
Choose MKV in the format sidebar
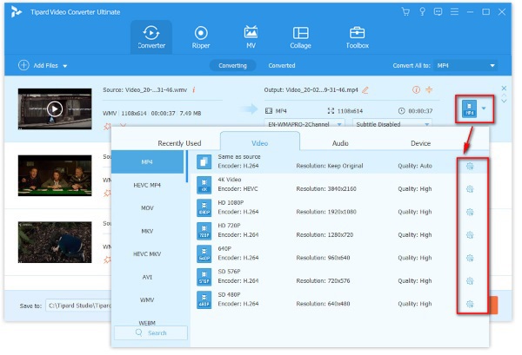(x=149, y=231)
